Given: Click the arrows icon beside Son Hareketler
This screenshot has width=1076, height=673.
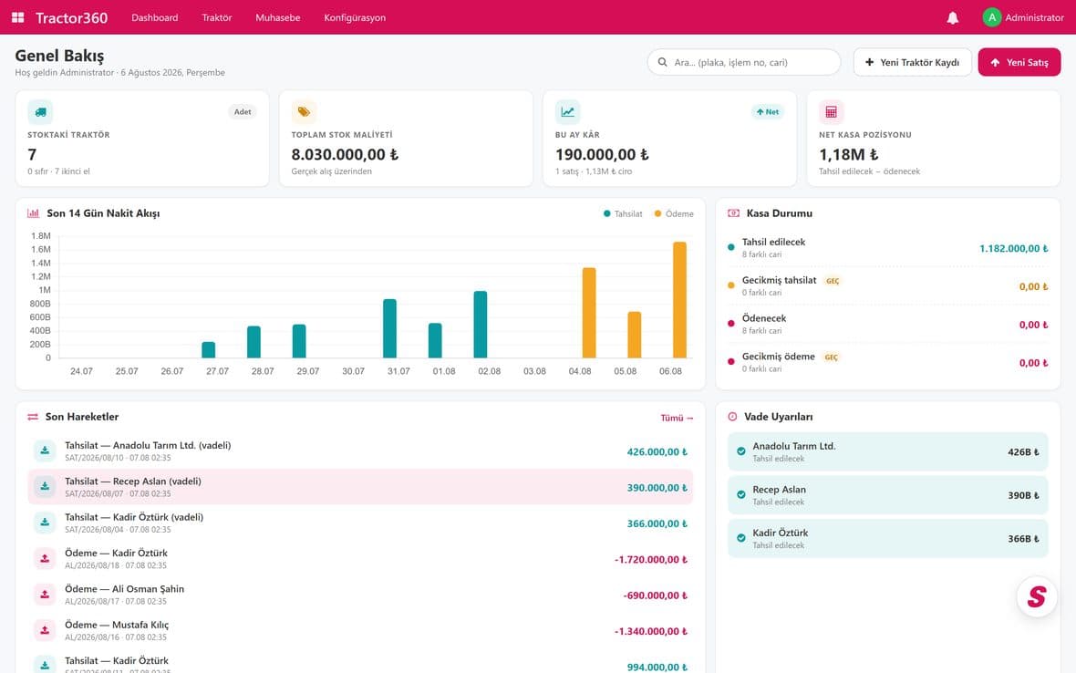Looking at the screenshot, I should [33, 417].
